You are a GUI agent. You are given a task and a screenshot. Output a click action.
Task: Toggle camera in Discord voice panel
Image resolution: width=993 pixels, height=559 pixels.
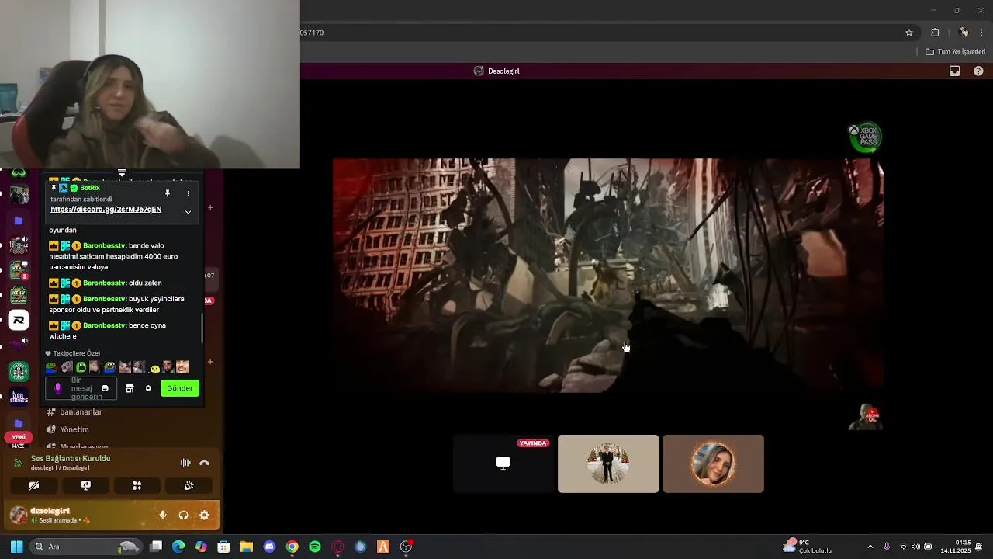34,485
